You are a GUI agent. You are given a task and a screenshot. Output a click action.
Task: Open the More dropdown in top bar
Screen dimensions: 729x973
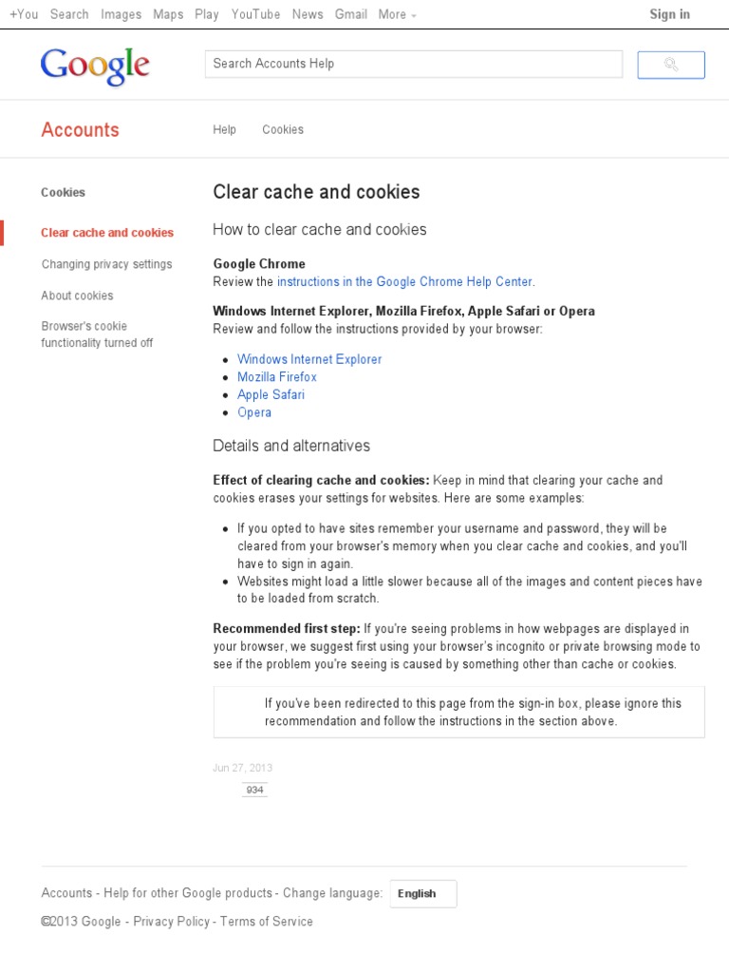click(x=397, y=14)
